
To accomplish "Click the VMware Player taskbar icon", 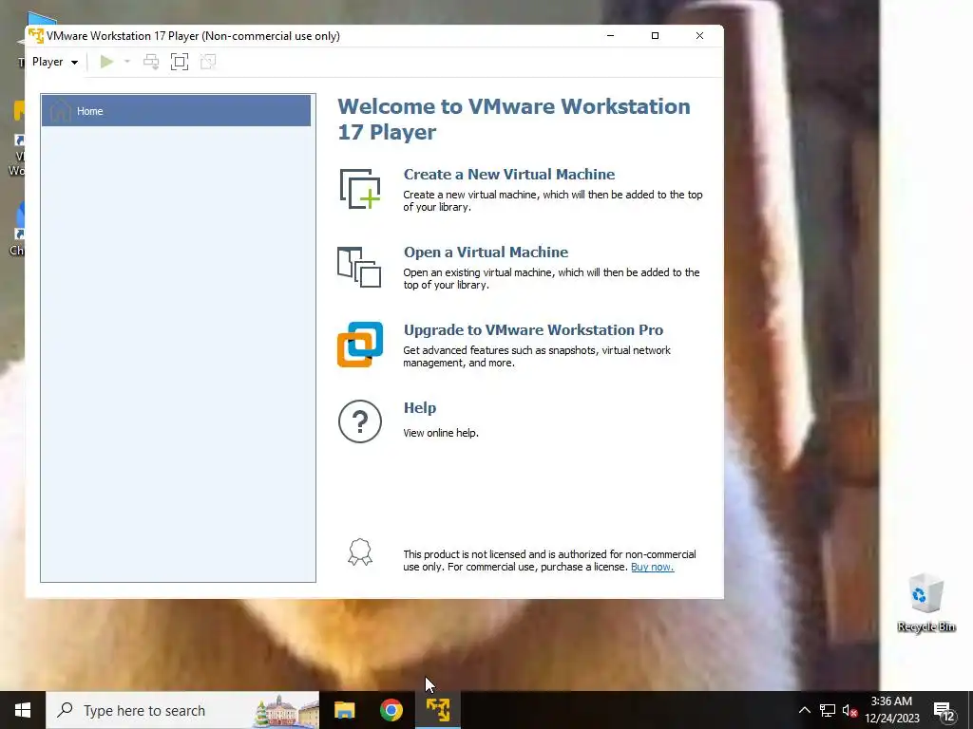I will 438,710.
